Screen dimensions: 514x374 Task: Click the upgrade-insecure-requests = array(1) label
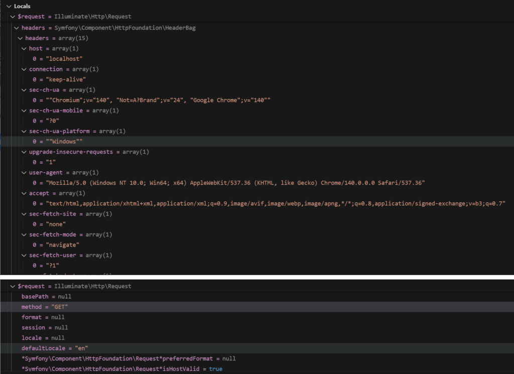(89, 152)
